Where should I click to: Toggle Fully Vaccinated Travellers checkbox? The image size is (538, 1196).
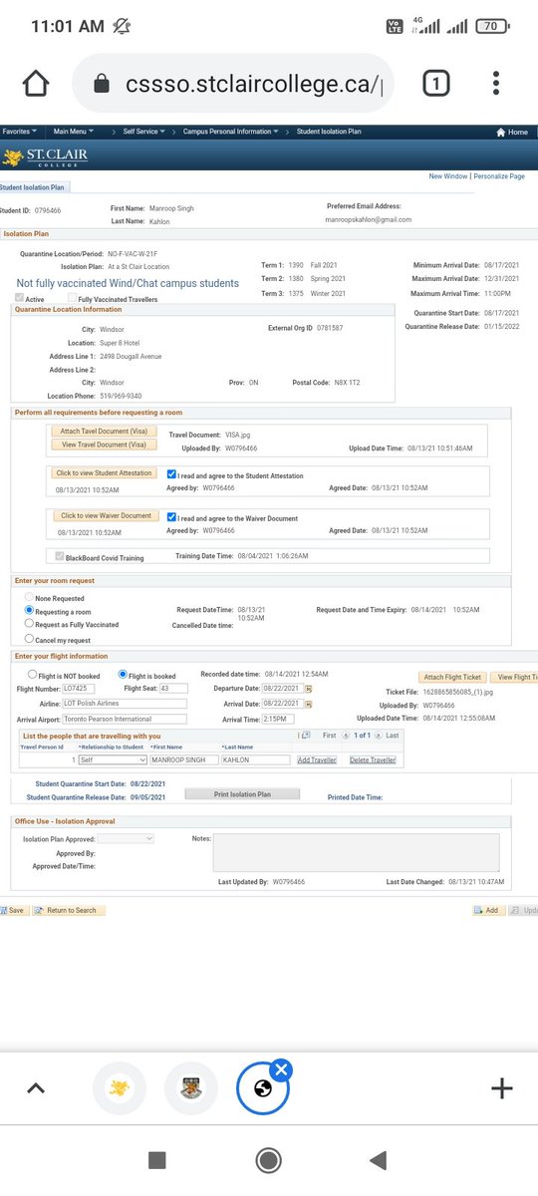click(x=72, y=299)
